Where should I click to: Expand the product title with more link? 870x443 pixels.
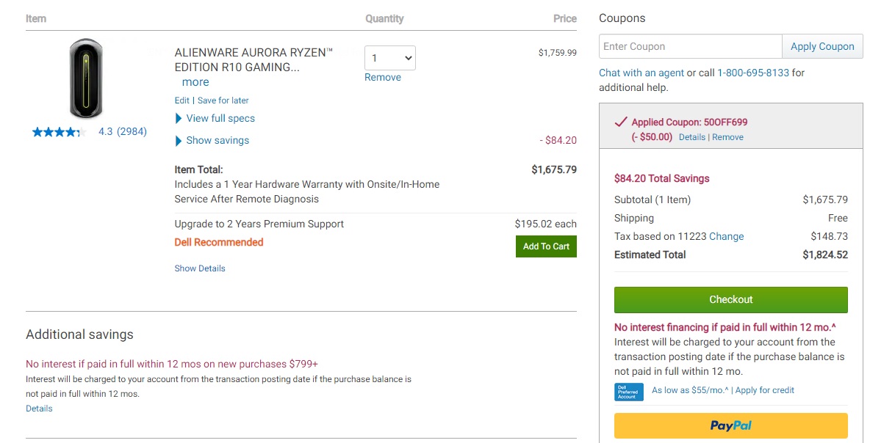[195, 82]
